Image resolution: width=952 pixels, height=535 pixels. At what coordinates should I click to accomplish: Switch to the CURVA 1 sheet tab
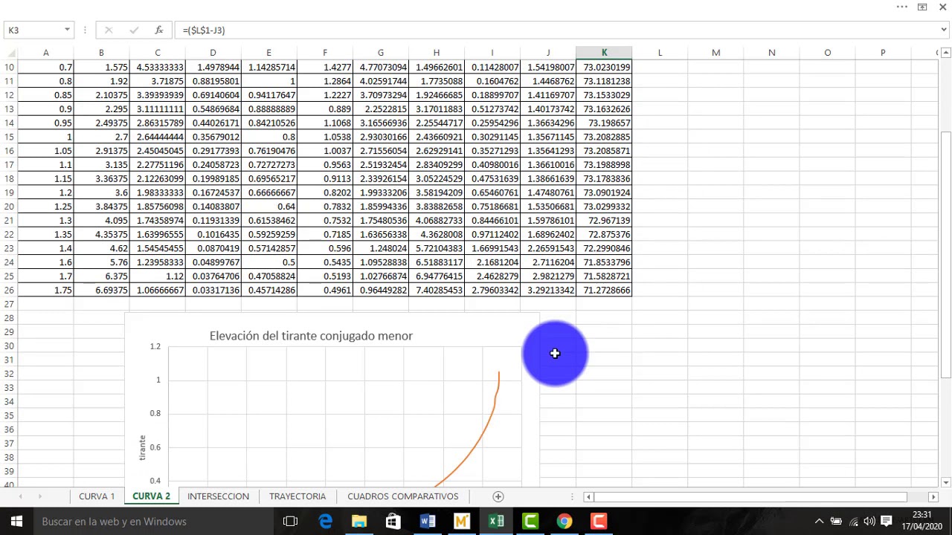(97, 496)
